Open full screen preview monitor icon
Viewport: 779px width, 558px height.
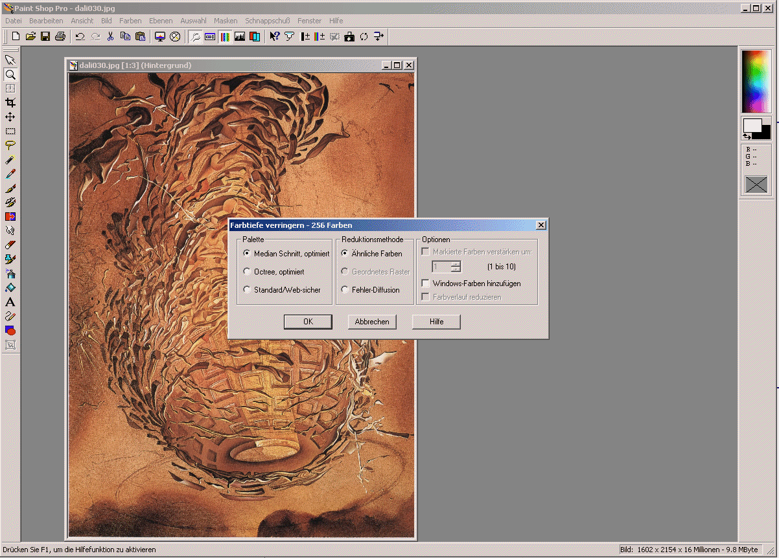(x=160, y=36)
